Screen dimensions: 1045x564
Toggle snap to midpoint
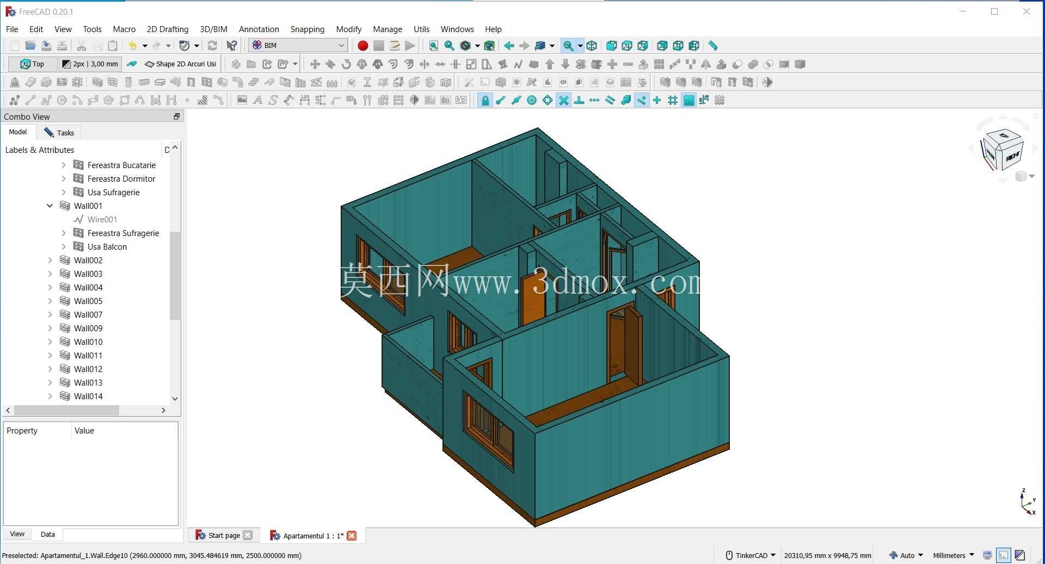[x=517, y=100]
